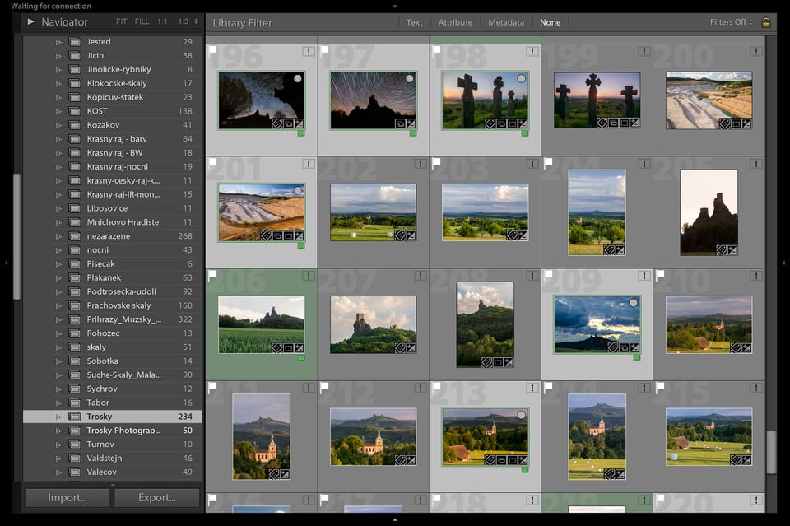Select the Sobotka folder row
The width and height of the screenshot is (790, 526).
pos(113,361)
